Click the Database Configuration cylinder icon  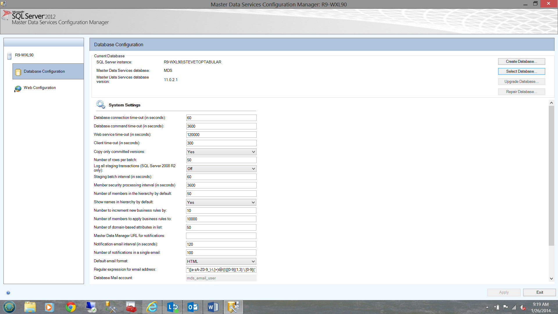[x=18, y=72]
